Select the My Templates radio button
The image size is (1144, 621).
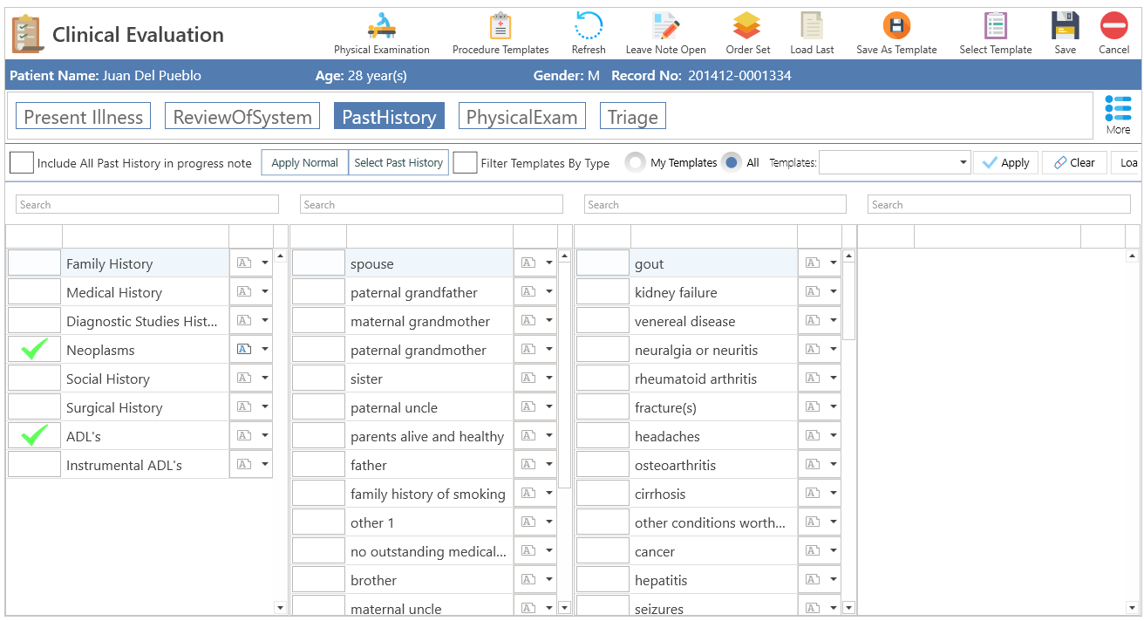tap(637, 163)
